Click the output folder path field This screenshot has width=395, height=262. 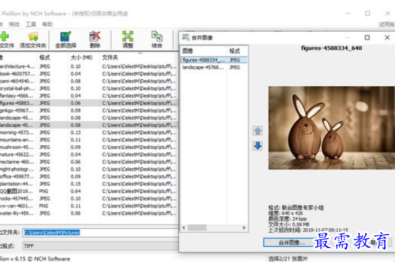[x=101, y=233]
